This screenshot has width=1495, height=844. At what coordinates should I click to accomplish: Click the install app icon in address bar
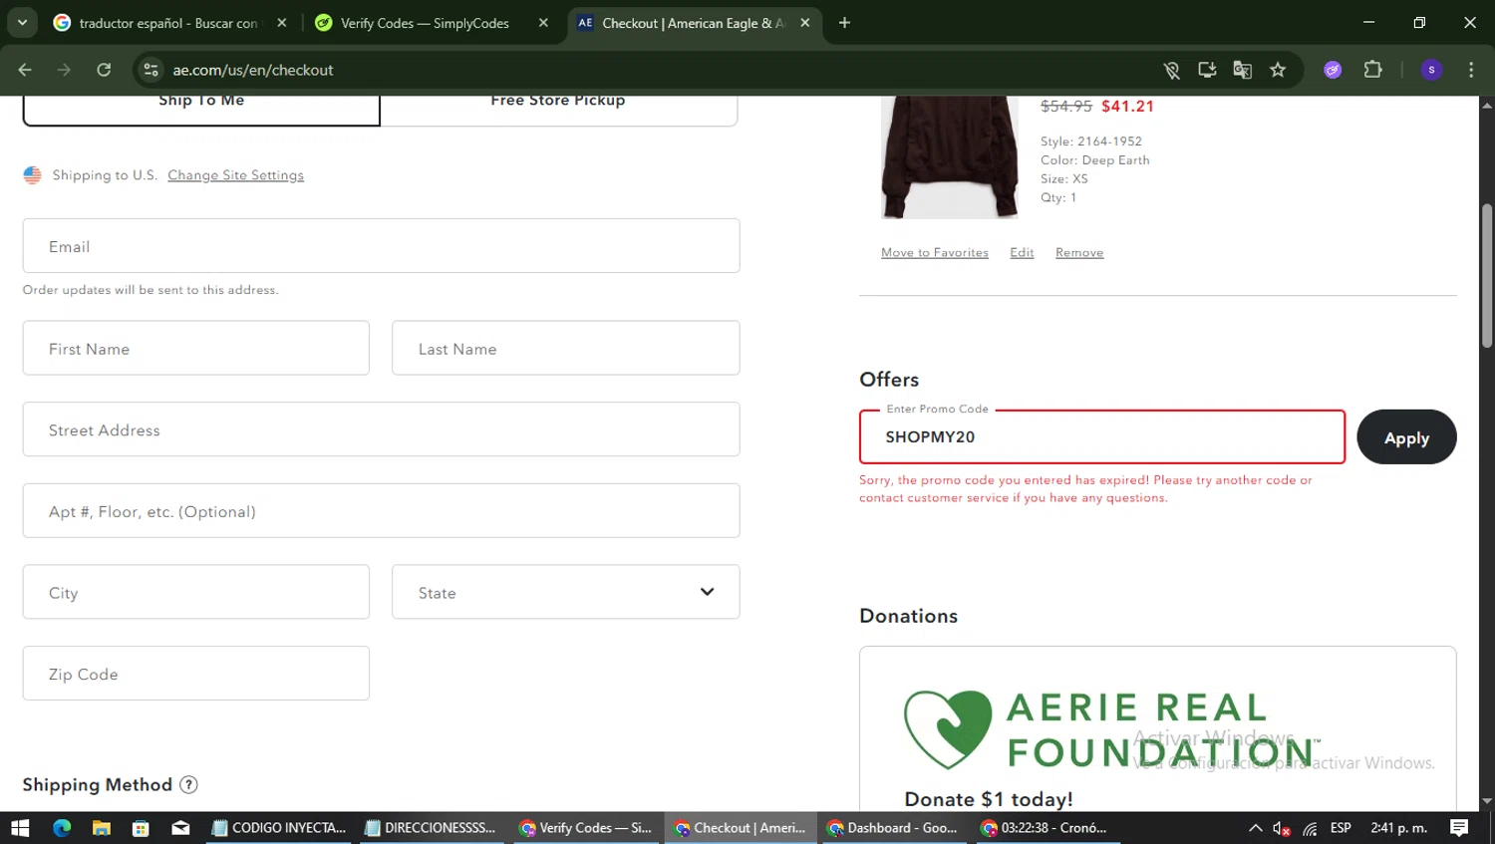pyautogui.click(x=1207, y=70)
